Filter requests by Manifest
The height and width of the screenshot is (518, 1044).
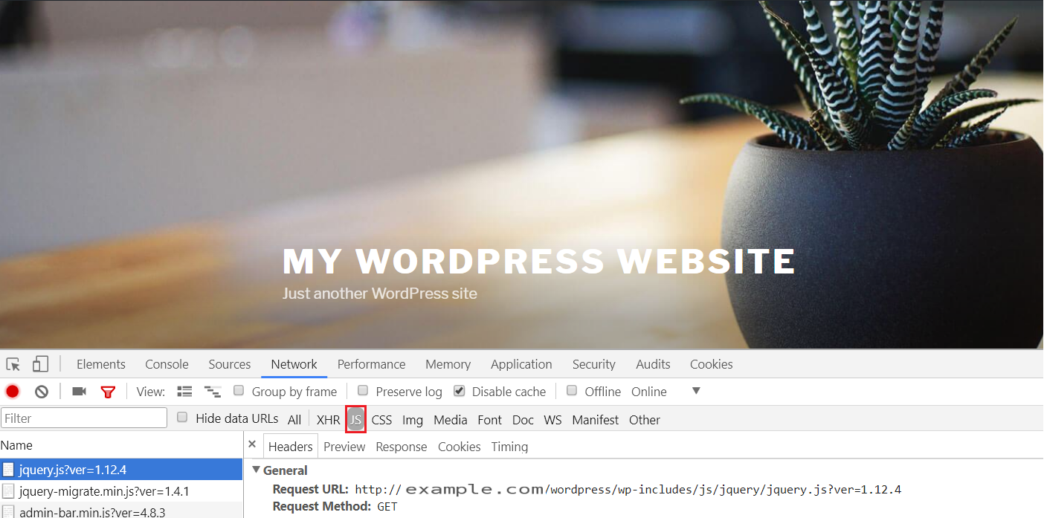[596, 420]
